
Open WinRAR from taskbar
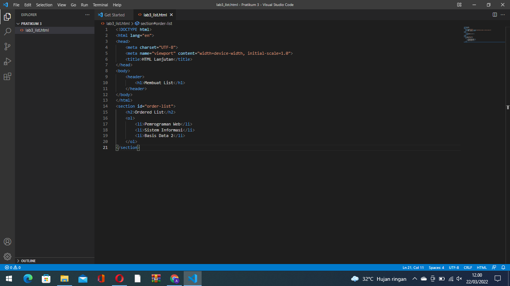click(x=156, y=279)
